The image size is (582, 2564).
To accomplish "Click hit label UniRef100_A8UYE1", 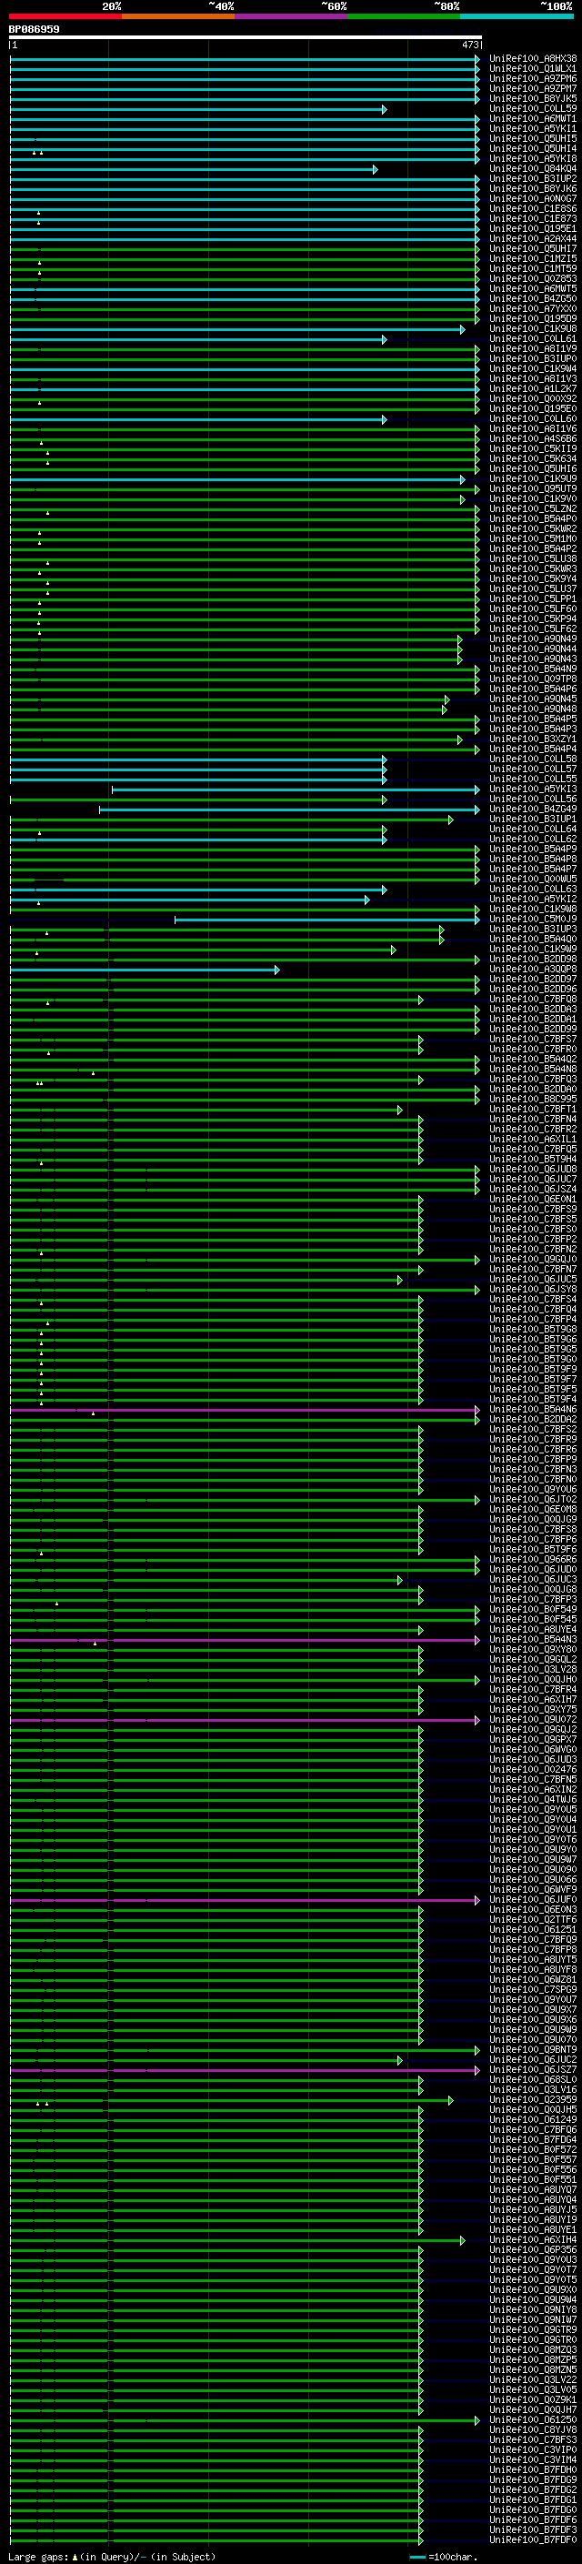I will [533, 2230].
